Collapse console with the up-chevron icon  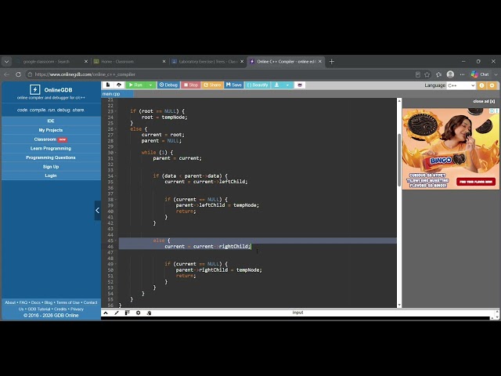coord(106,313)
